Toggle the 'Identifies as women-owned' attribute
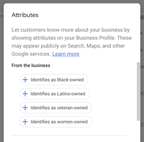Image resolution: width=144 pixels, height=142 pixels. pos(56,122)
